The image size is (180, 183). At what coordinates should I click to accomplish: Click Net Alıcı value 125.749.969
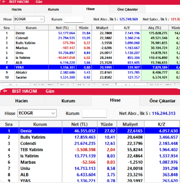click(x=129, y=19)
